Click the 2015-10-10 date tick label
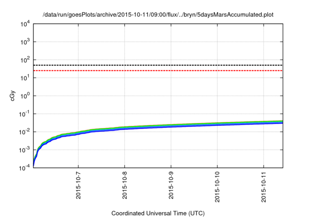Viewport: 312px width, 218px height. [217, 187]
